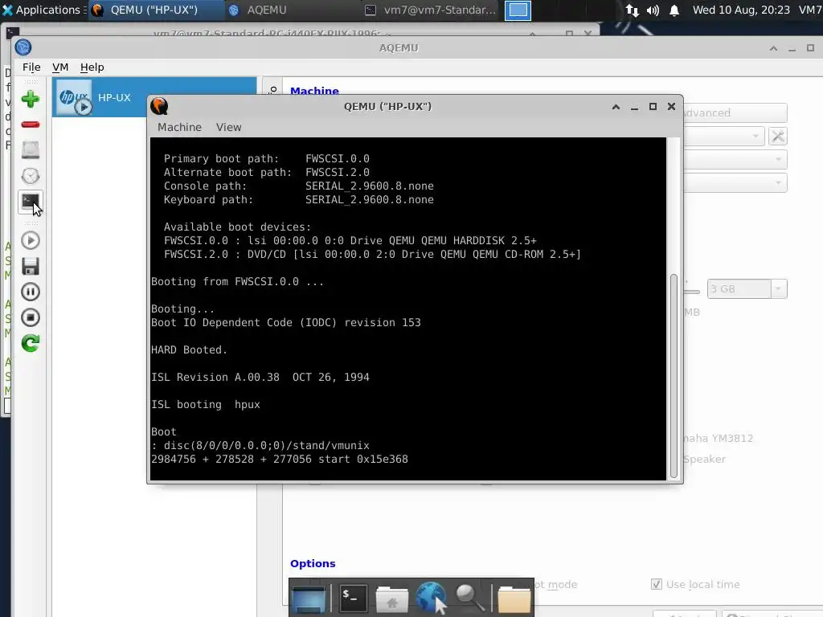Switch to vm7 terminal taskbar entry
823x617 pixels.
tap(431, 10)
